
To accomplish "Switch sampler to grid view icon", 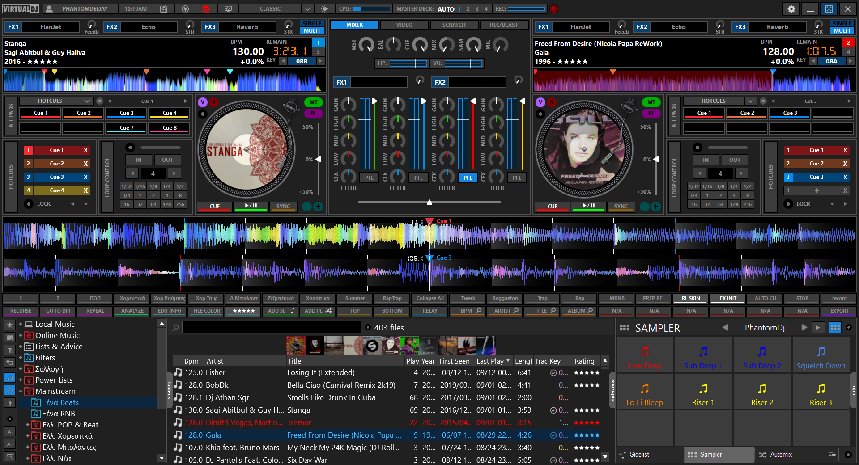I will coord(835,328).
